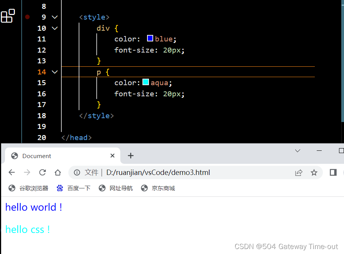Reload the demo3.html page
This screenshot has width=344, height=254.
pyautogui.click(x=42, y=172)
